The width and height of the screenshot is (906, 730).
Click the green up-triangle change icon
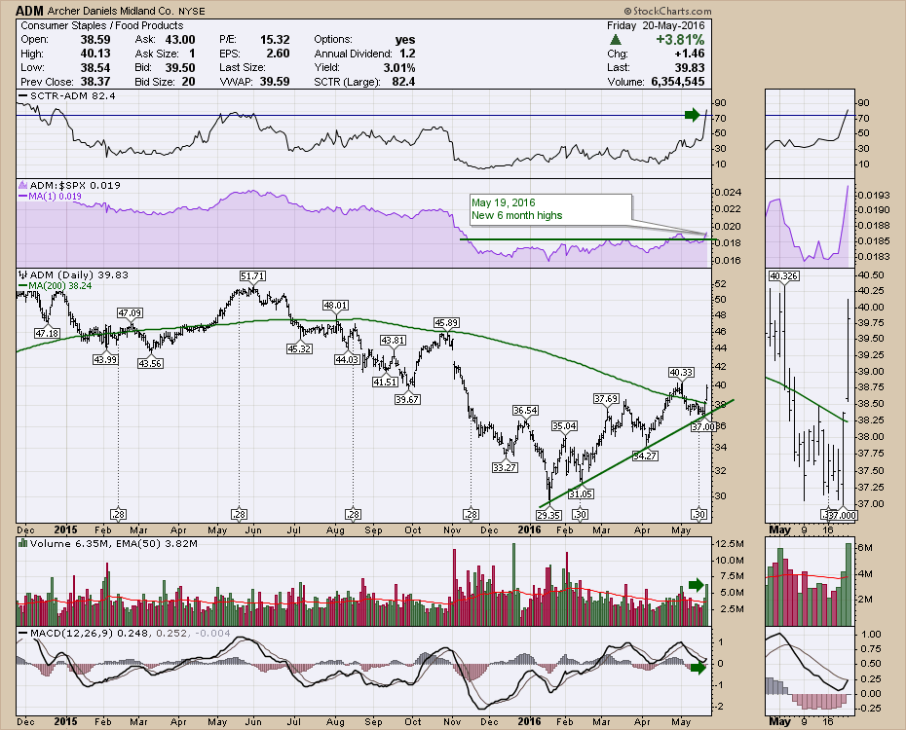click(x=616, y=40)
